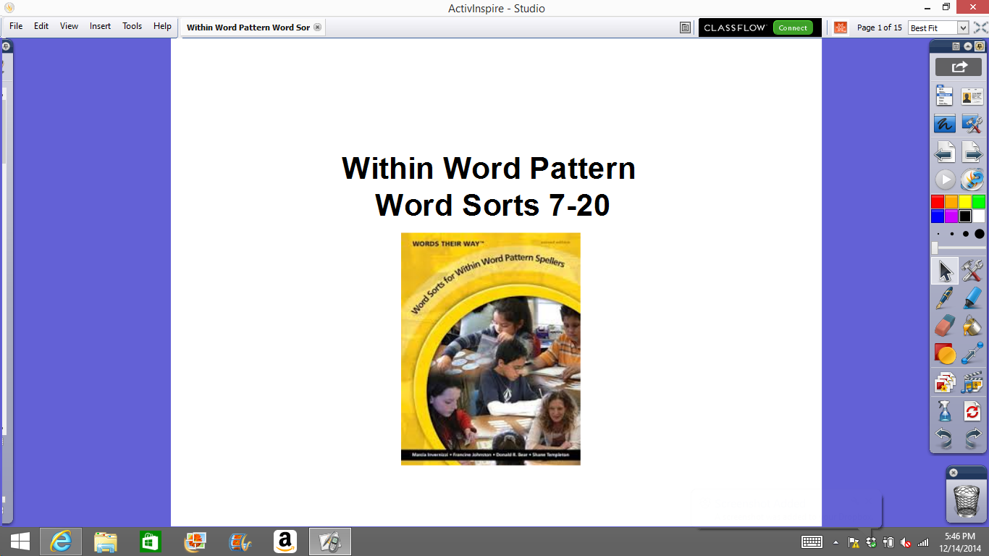Go to the previous page arrow
The width and height of the screenshot is (989, 556).
[x=944, y=152]
